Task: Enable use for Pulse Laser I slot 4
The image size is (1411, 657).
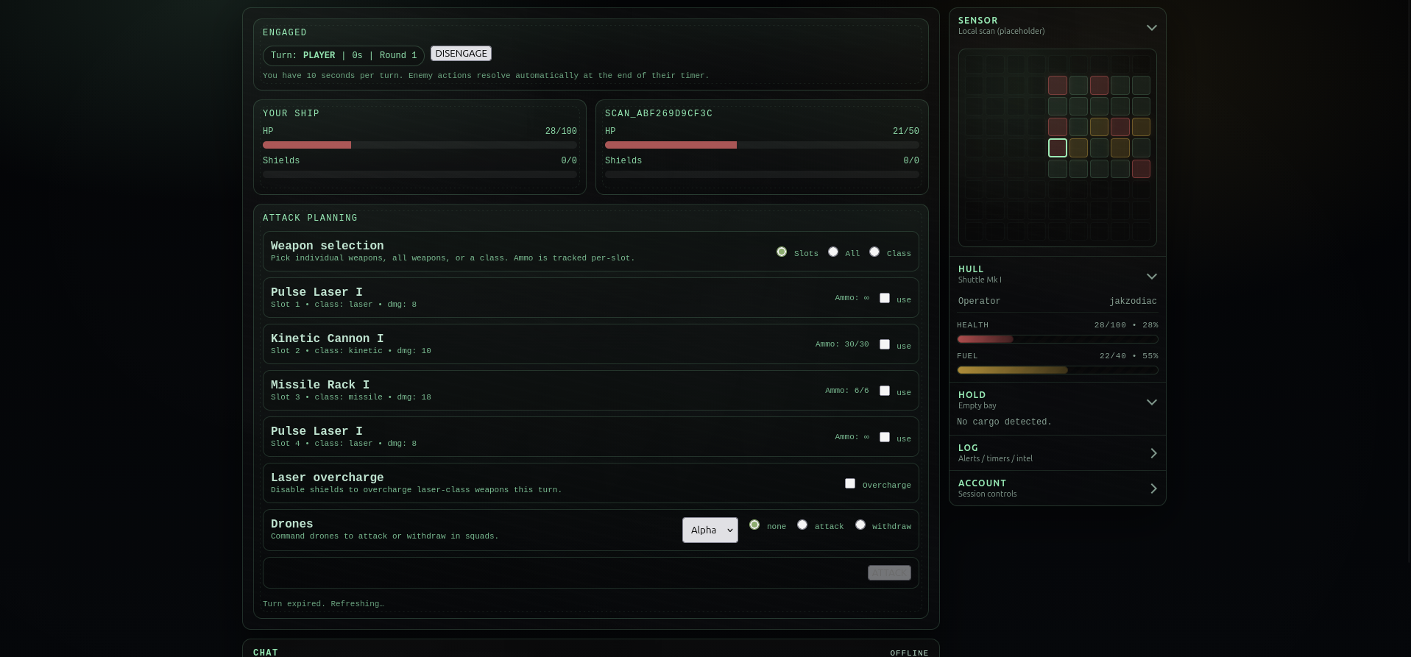Action: coord(885,437)
